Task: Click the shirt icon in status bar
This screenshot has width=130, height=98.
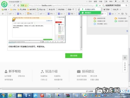Action: [x=126, y=91]
